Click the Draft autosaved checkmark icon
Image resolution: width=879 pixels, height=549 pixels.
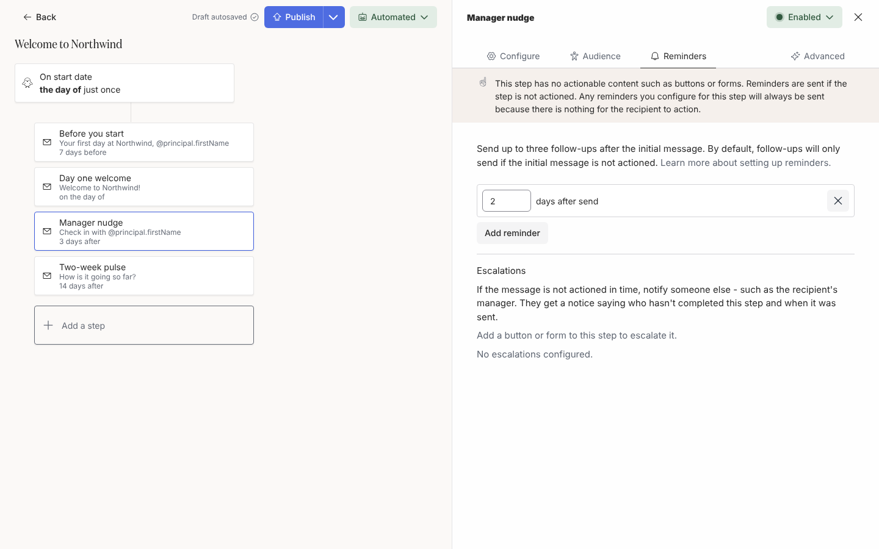255,17
